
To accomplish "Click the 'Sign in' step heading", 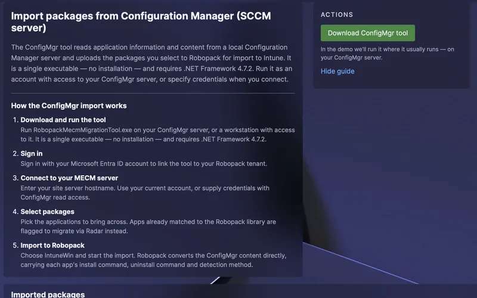I will pos(32,154).
